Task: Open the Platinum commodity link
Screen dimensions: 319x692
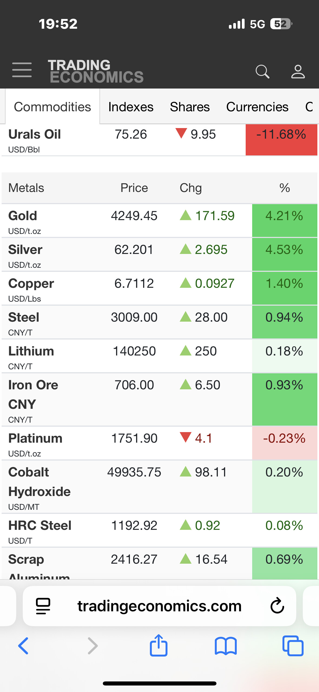Action: pos(35,438)
